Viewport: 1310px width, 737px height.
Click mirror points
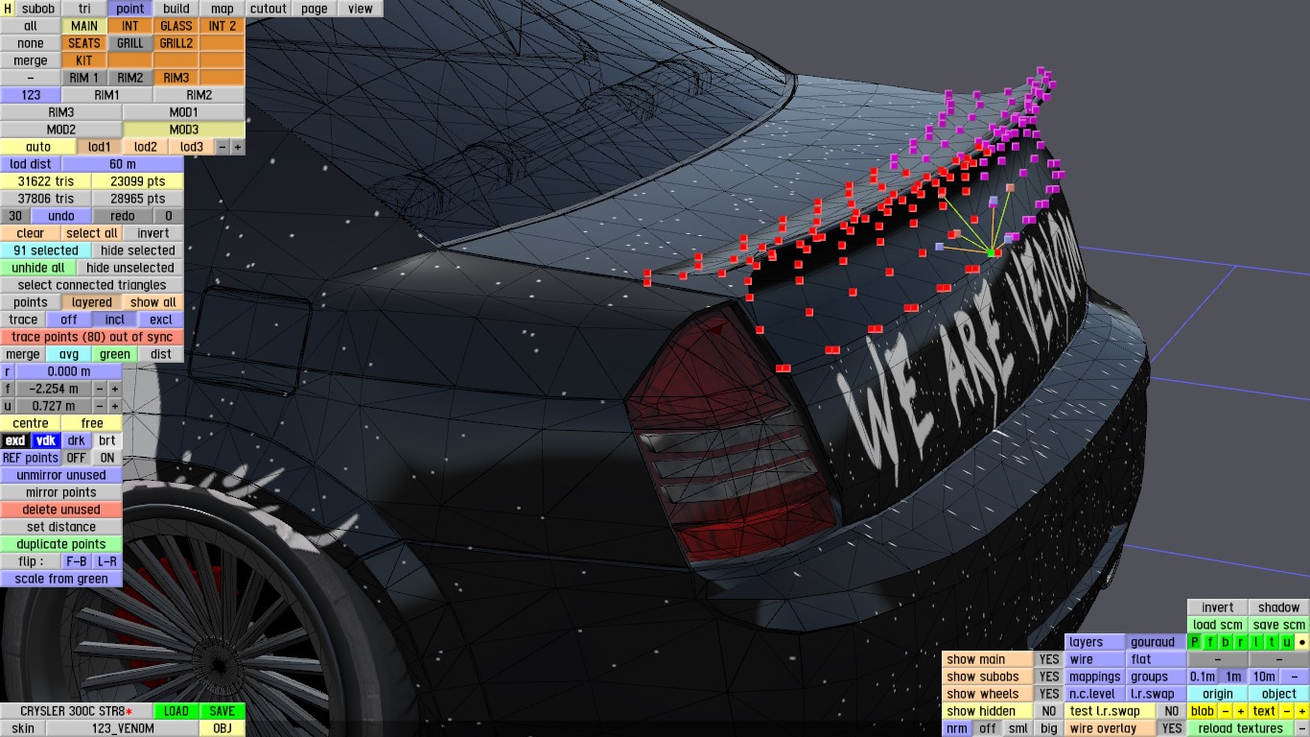(61, 492)
